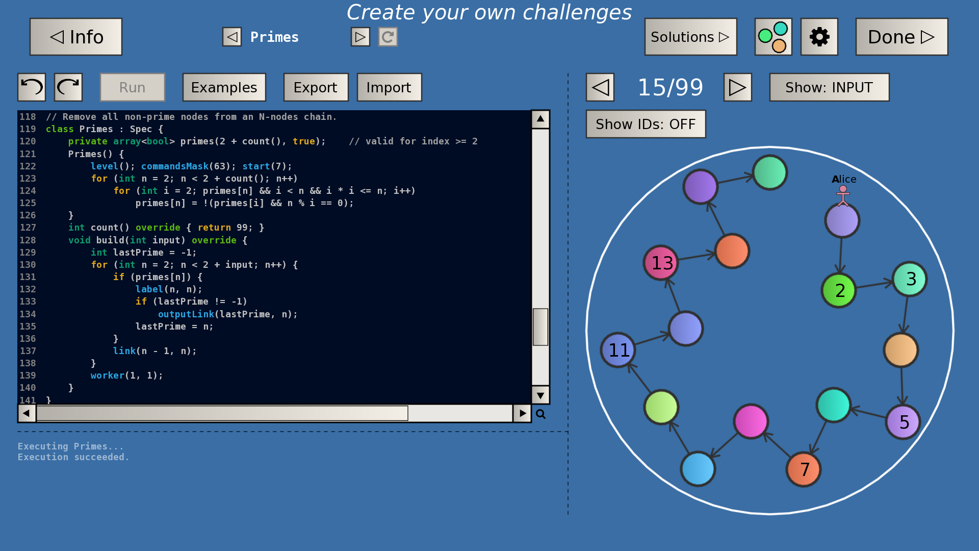This screenshot has height=551, width=979.
Task: Step to next input after 15/99
Action: tap(737, 87)
